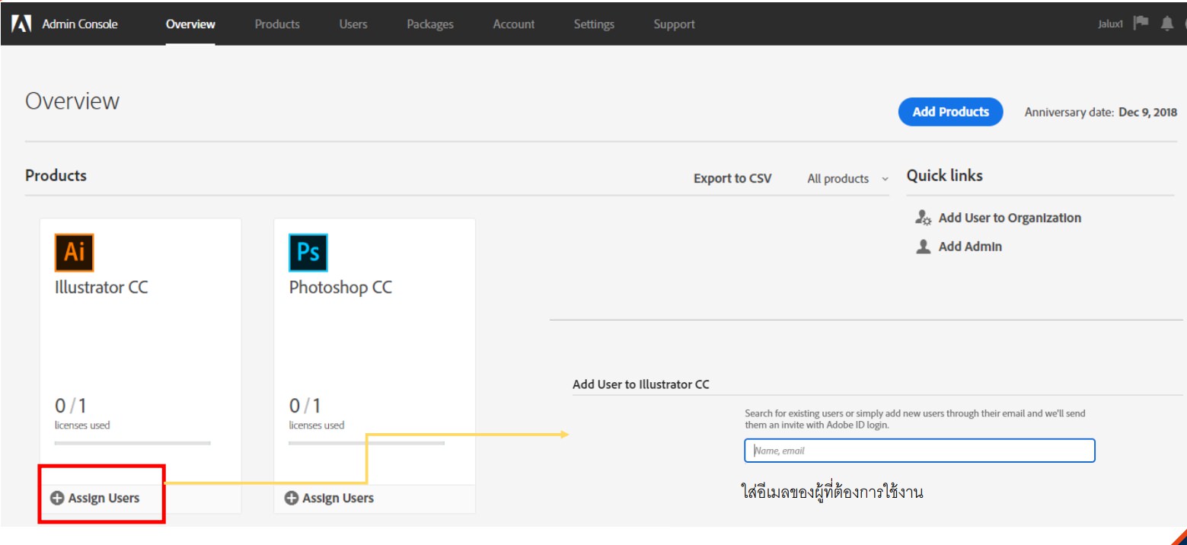Open the flag icon in header
1187x545 pixels.
pos(1141,23)
